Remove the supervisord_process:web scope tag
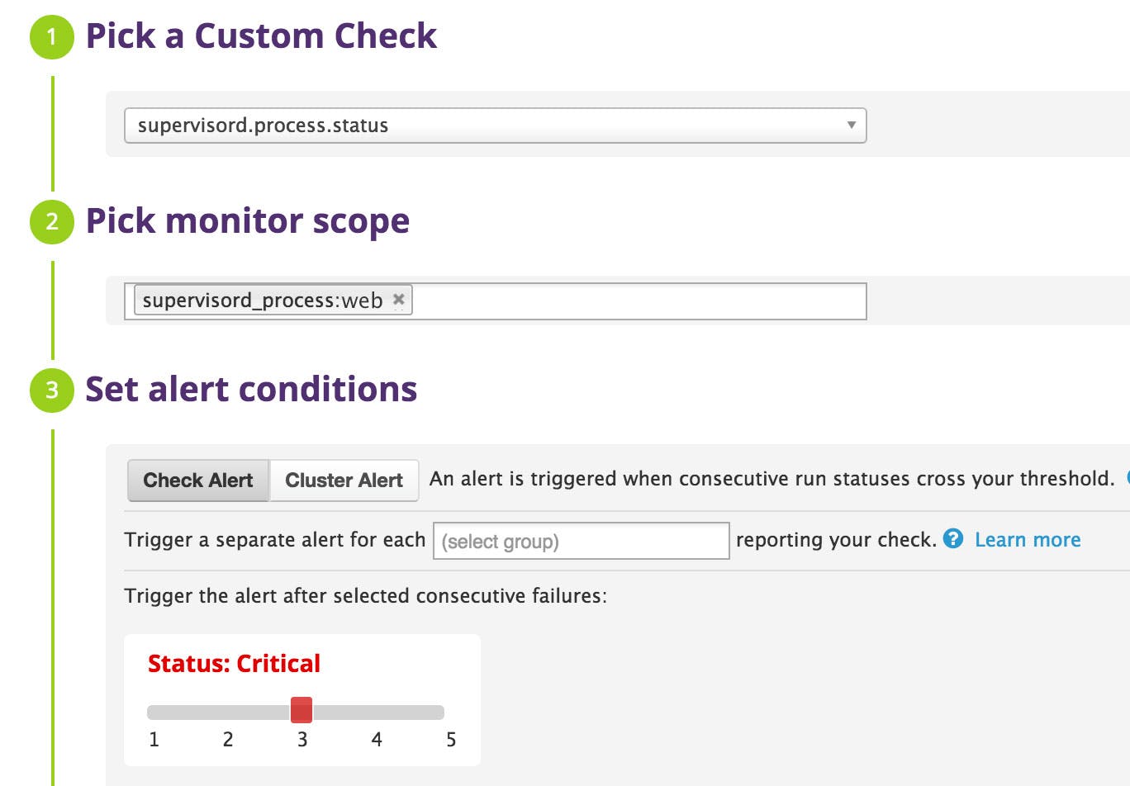The width and height of the screenshot is (1130, 786). (x=399, y=300)
